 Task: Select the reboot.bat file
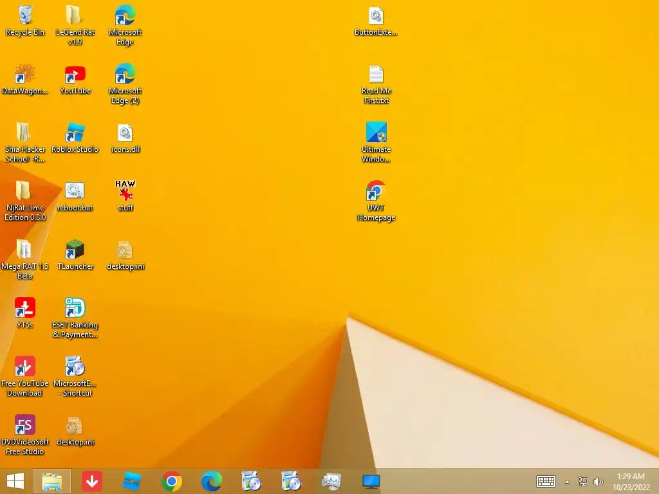coord(75,197)
